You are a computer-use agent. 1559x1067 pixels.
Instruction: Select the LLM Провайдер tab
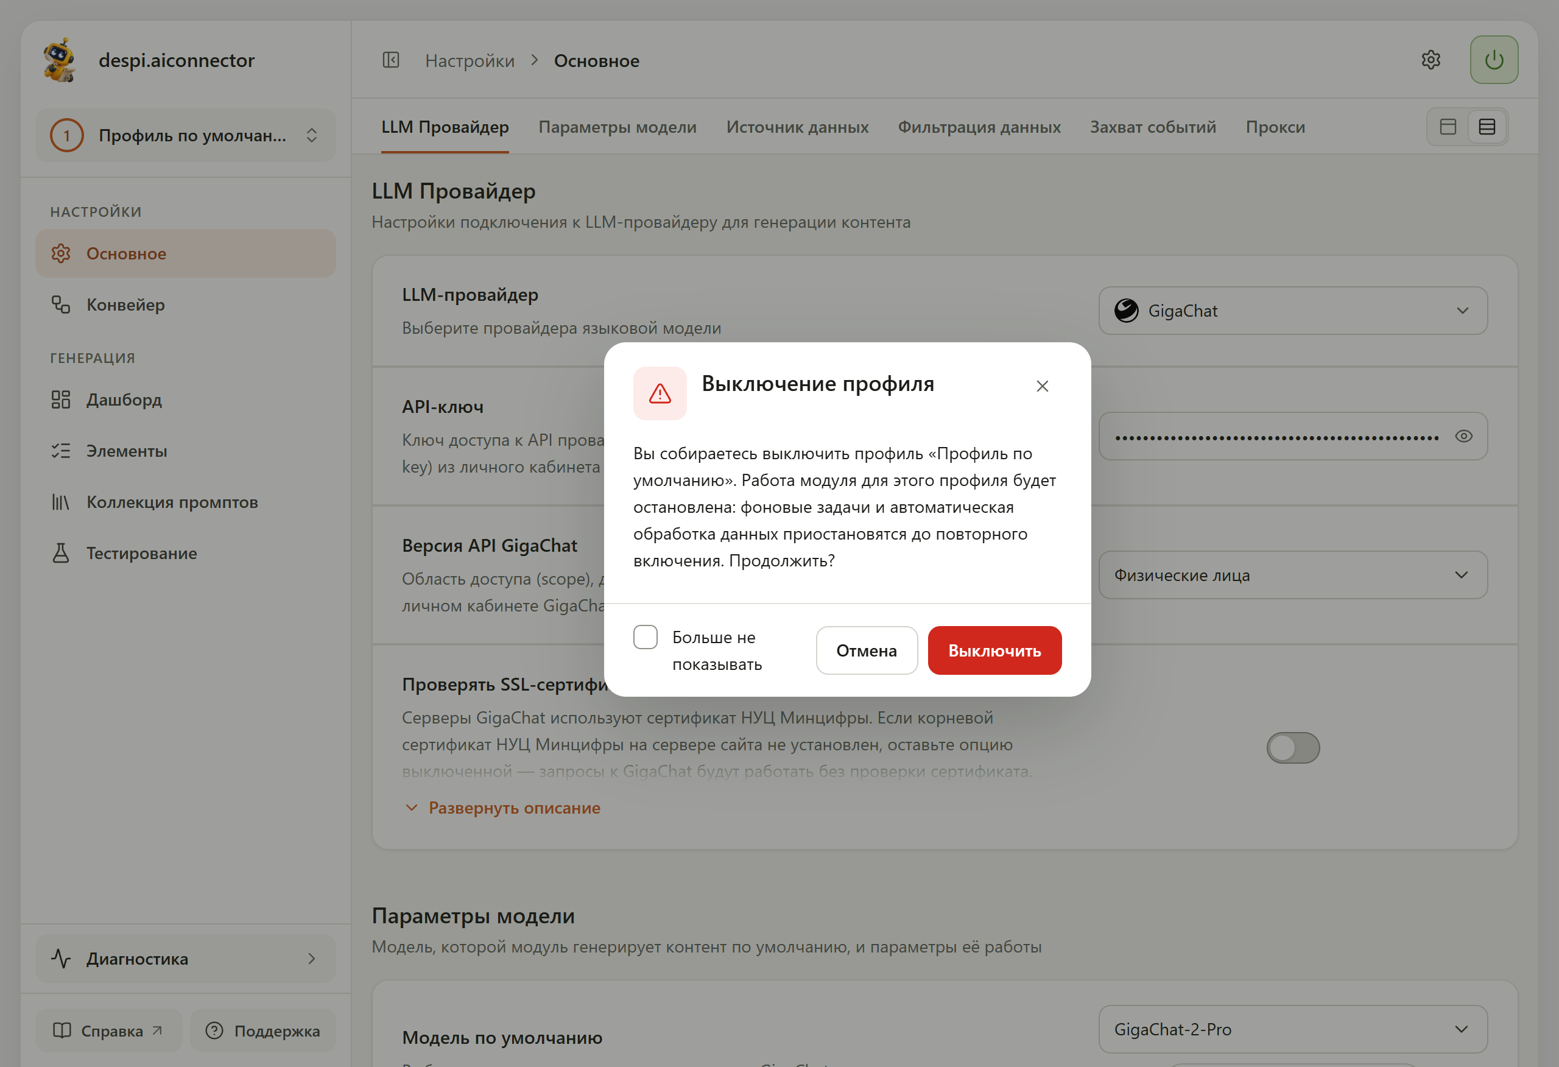(x=445, y=127)
